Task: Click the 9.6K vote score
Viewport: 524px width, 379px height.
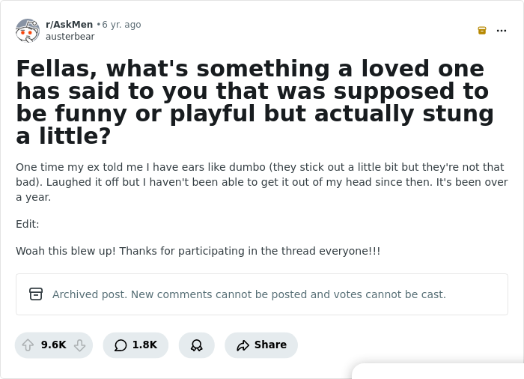Action: click(x=54, y=345)
